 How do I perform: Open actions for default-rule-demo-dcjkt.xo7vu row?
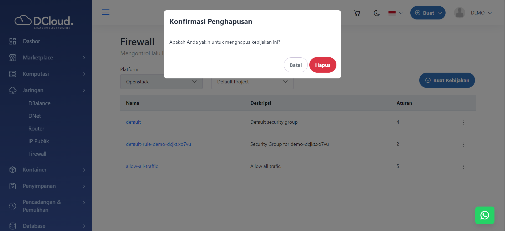tap(463, 144)
